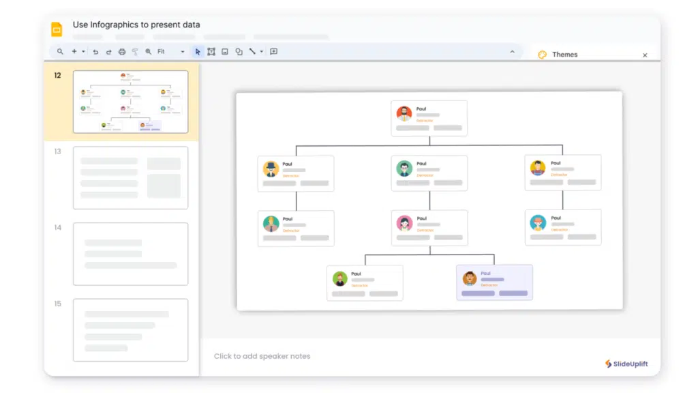The height and width of the screenshot is (393, 698).
Task: Open the new slide layout dropdown arrow
Action: [x=83, y=52]
